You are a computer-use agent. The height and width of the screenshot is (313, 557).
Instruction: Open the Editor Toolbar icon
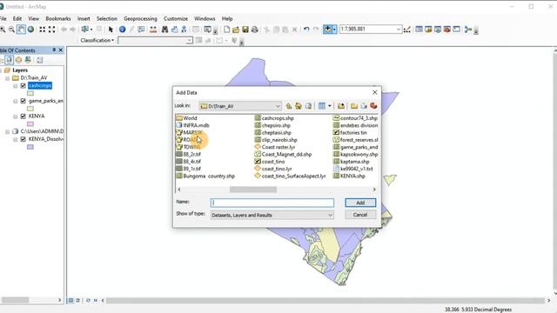click(407, 30)
